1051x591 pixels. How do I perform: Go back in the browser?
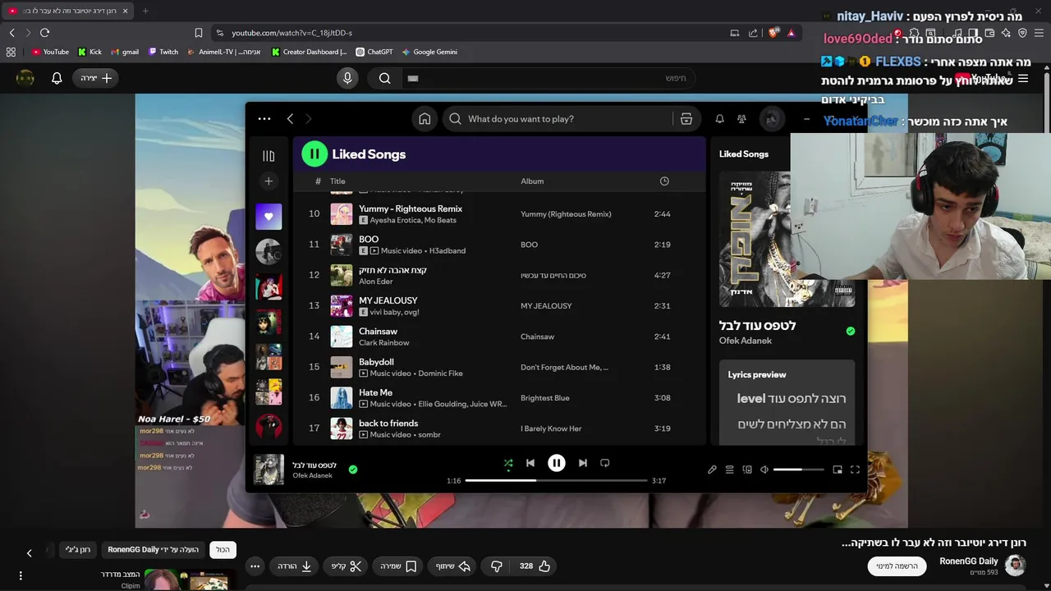click(12, 33)
